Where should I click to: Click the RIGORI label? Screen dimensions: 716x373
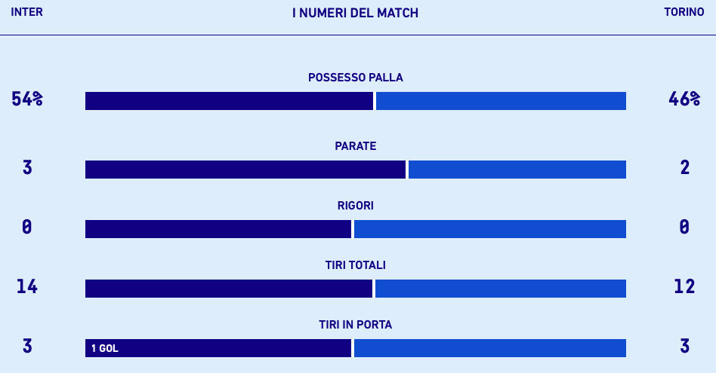(356, 206)
